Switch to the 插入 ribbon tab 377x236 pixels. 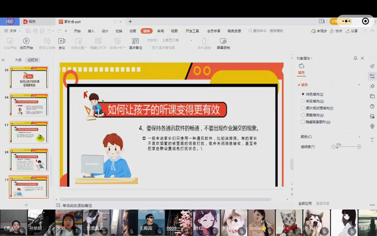tap(91, 31)
